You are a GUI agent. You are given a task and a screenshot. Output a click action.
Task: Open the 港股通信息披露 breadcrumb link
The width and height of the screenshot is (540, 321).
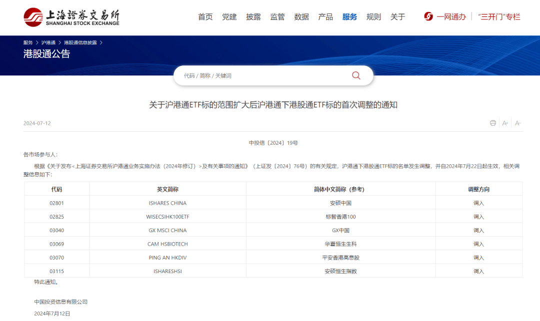click(80, 42)
